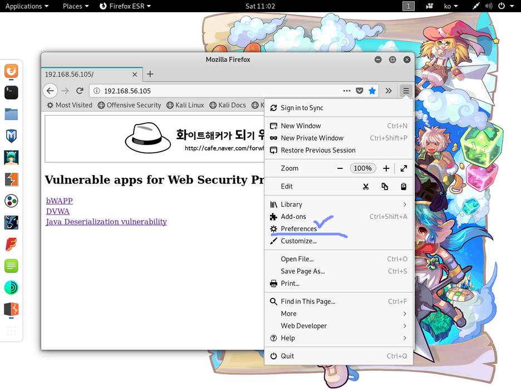Zoom in with the plus button
The height and width of the screenshot is (390, 521).
tap(386, 168)
